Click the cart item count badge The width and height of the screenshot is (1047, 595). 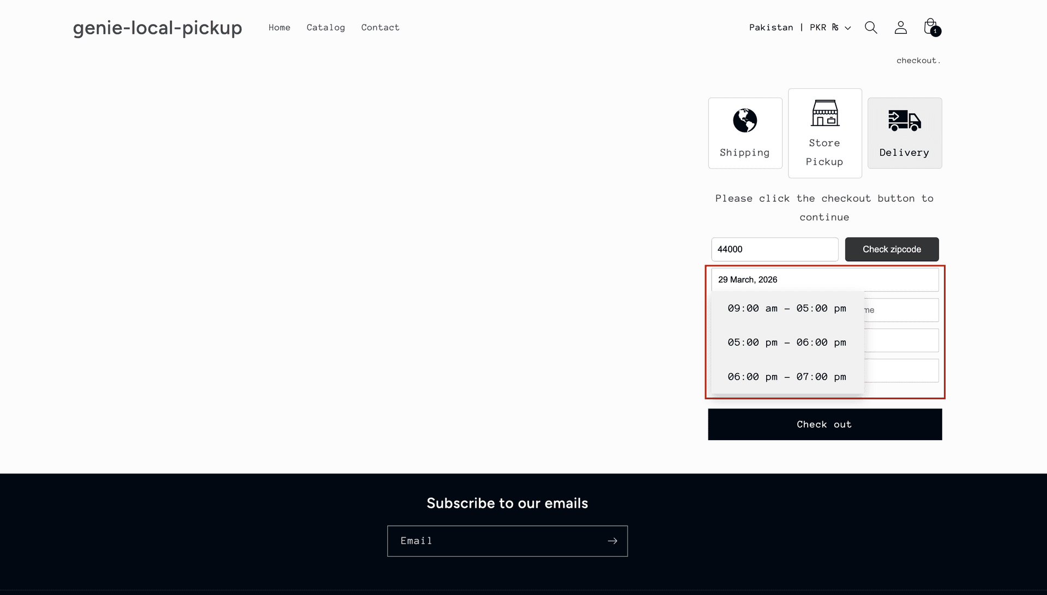[x=936, y=32]
